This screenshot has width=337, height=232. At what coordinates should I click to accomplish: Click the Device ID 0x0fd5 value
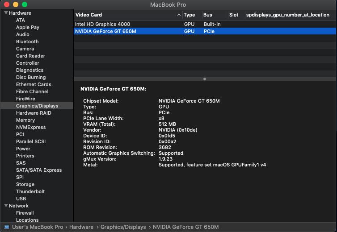(x=167, y=136)
